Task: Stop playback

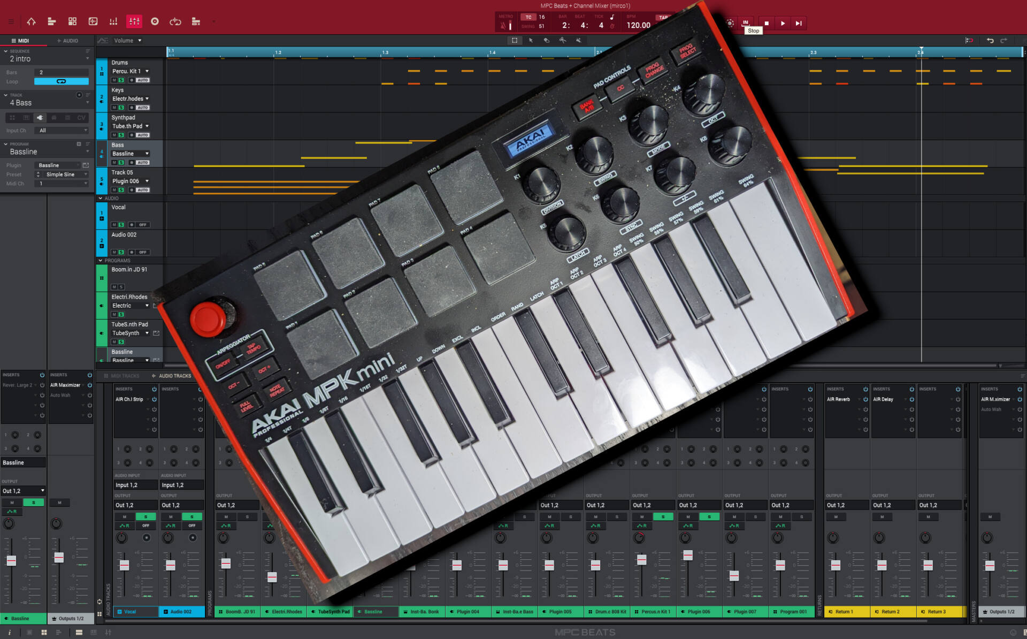Action: [x=767, y=23]
